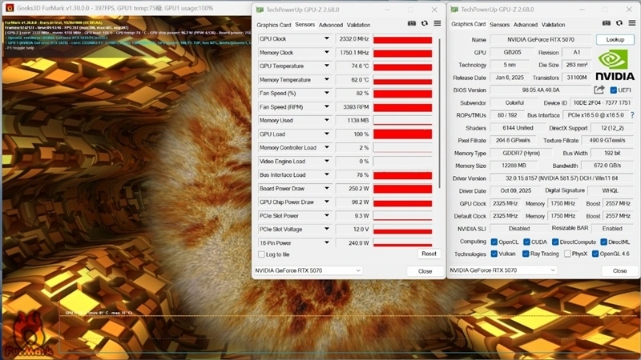
Task: Open the hamburger menu in Sensors window
Action: click(437, 24)
